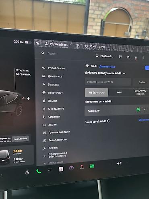Select Не безопасно security option
Viewport: 149px width, 199px height.
[x=97, y=92]
